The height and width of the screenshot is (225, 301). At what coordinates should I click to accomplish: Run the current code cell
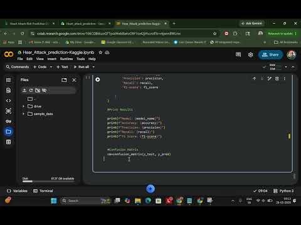point(98,79)
